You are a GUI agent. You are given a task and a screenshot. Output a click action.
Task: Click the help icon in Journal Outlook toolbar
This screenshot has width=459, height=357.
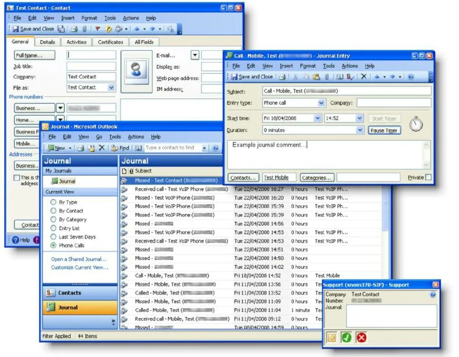tap(215, 148)
